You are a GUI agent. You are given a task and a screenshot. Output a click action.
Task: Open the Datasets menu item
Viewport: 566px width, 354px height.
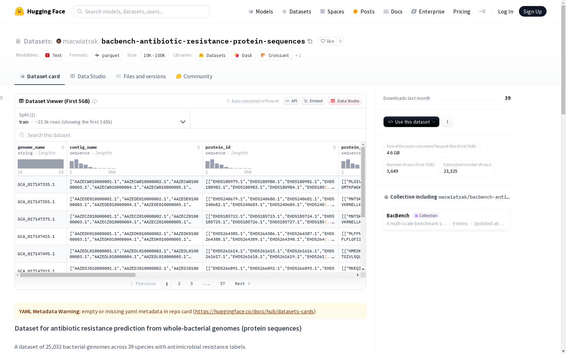click(296, 11)
